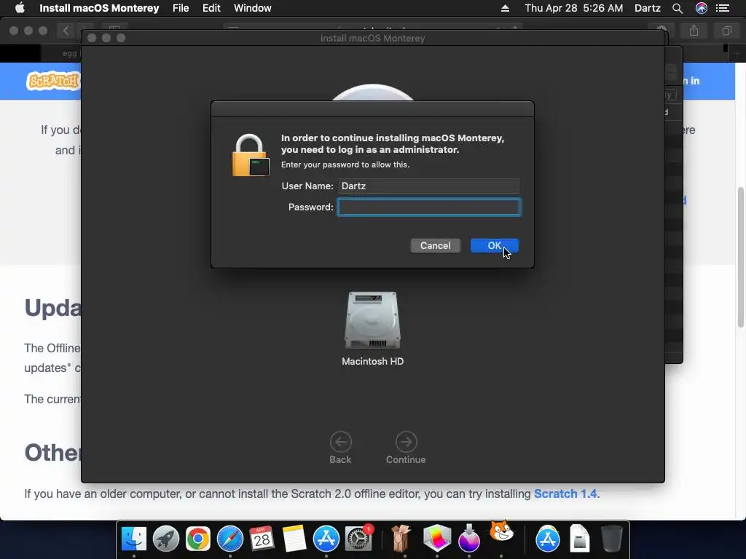Open Launchpad rocket icon in Dock
Viewport: 746px width, 559px height.
coord(166,539)
